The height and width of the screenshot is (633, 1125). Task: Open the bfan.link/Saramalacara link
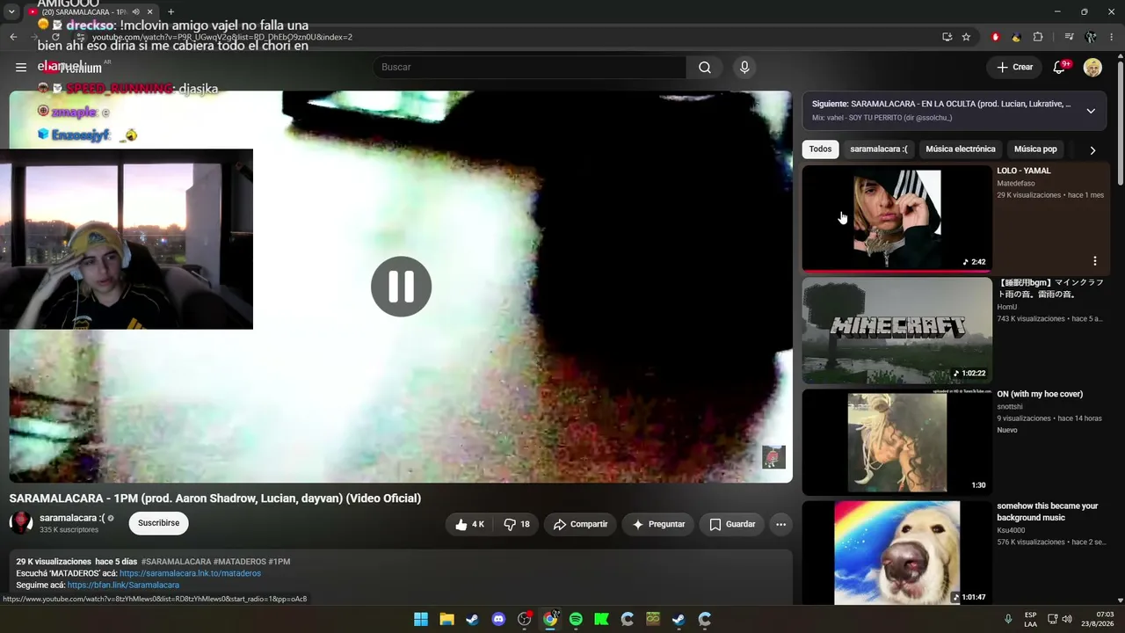(x=123, y=585)
